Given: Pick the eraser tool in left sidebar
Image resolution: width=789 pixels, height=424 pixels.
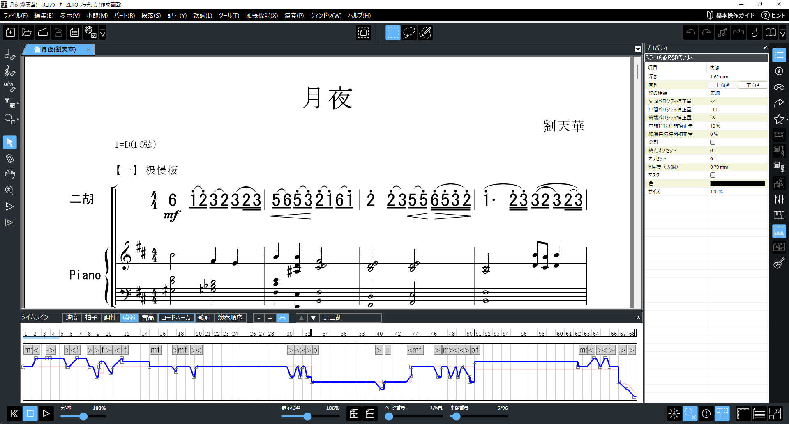Looking at the screenshot, I should (x=9, y=158).
